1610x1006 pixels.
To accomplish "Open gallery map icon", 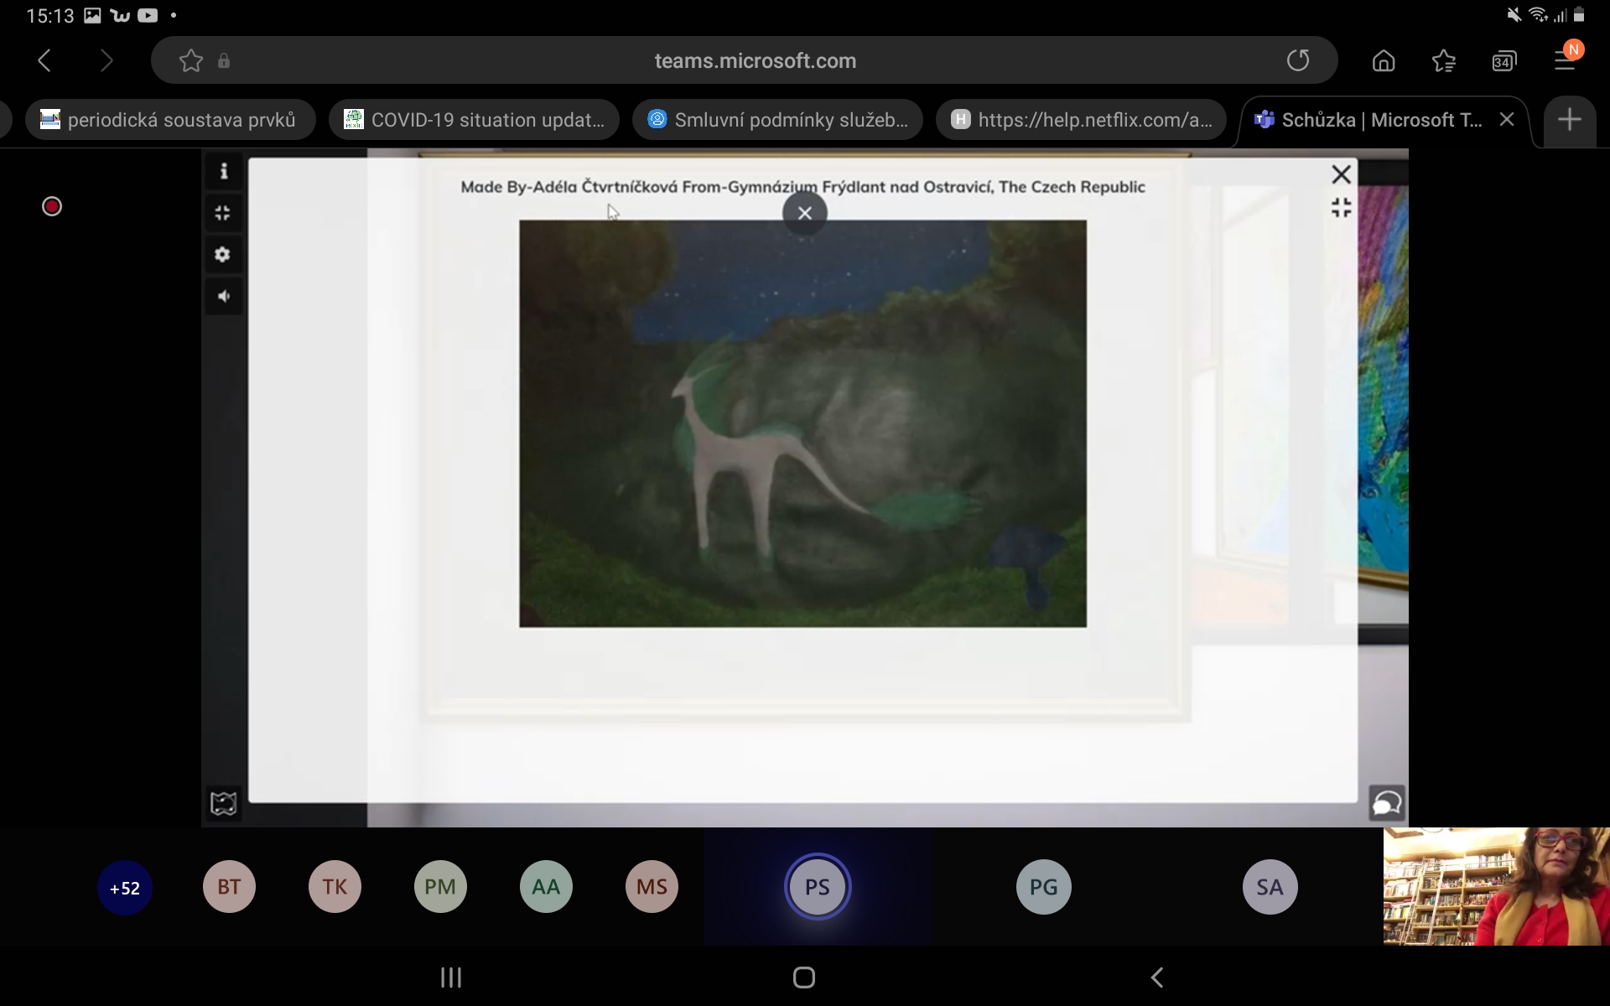I will click(223, 803).
